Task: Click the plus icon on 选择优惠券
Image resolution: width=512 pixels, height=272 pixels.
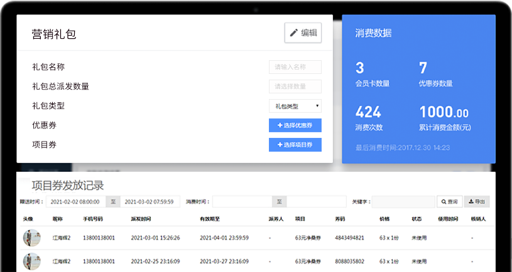Action: coord(280,125)
